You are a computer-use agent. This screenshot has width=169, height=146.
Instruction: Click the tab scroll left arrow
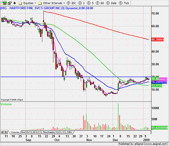point(2,132)
